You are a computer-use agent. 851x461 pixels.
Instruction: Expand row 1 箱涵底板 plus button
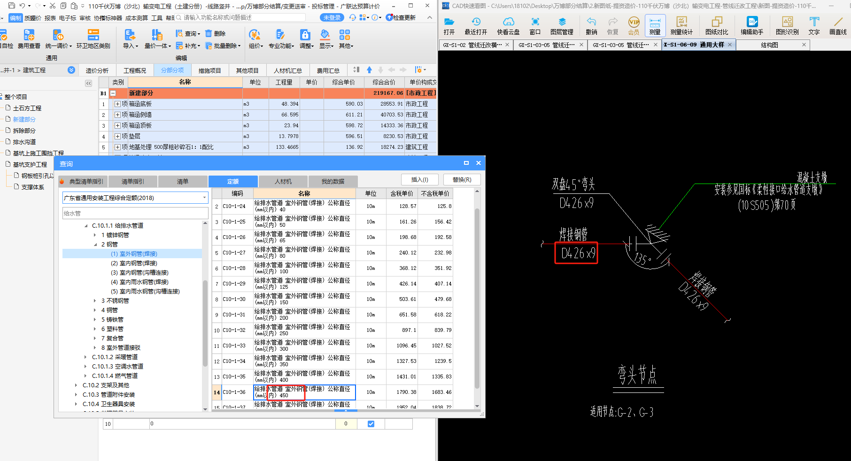(117, 104)
